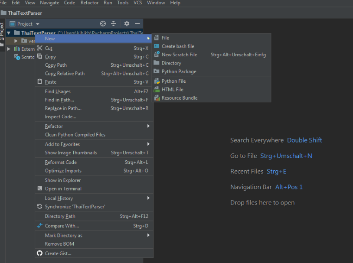Select Show Image Thumbnails
Screen dimensions: 353x263
[94, 153]
